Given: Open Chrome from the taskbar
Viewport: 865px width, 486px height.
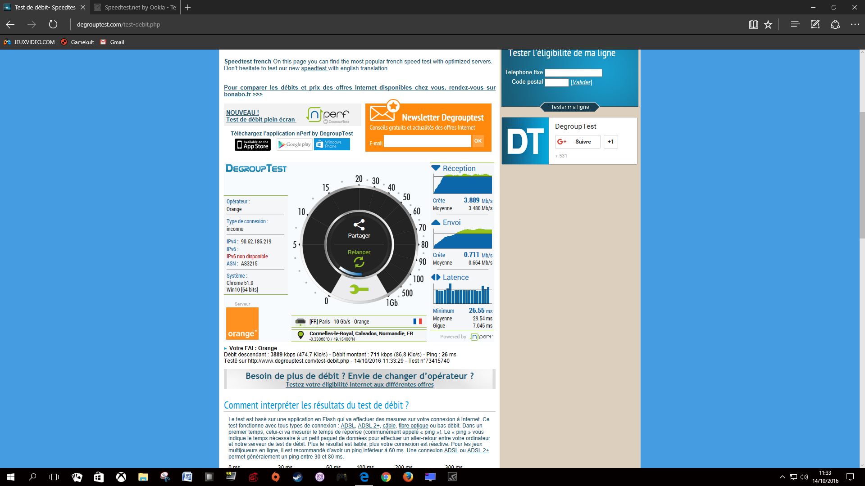Looking at the screenshot, I should tap(386, 477).
